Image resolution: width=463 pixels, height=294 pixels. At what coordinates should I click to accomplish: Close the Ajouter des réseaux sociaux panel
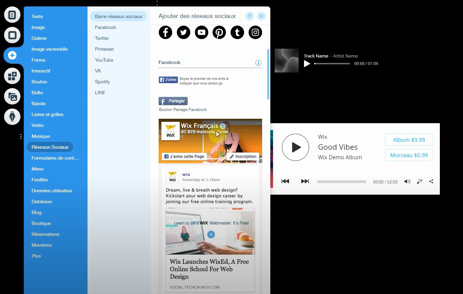pos(261,16)
